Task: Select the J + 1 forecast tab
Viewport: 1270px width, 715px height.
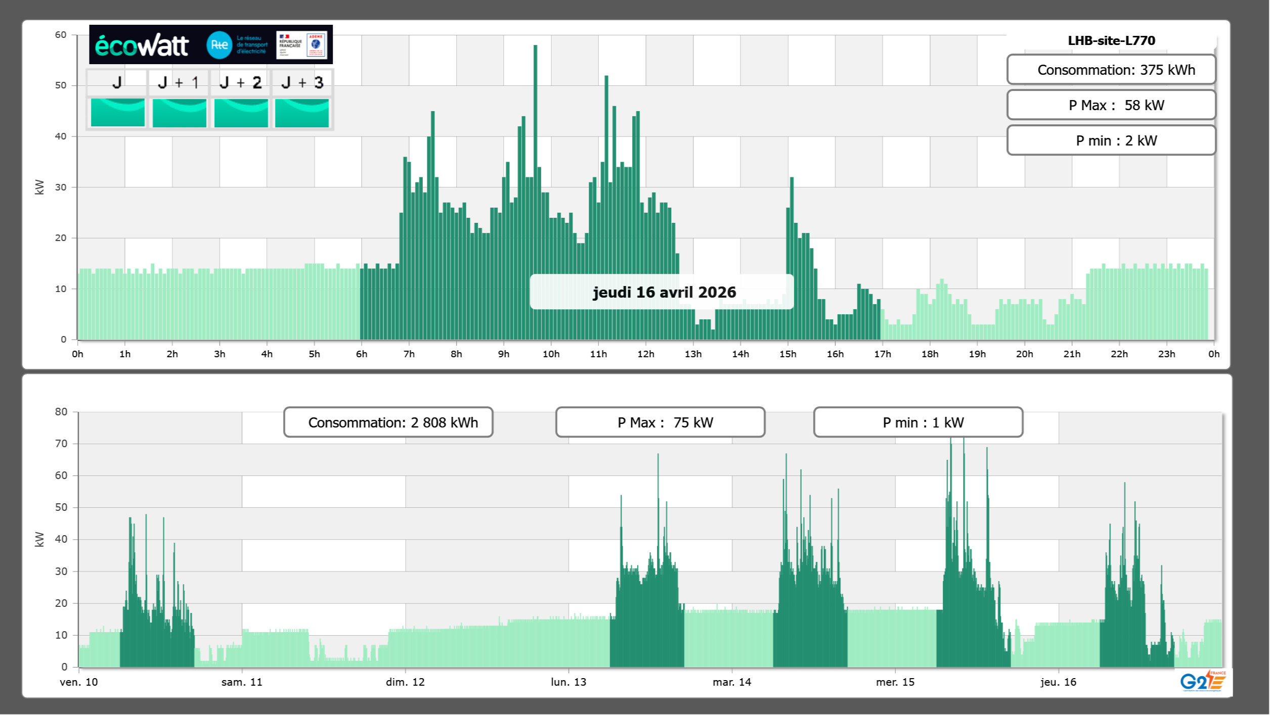Action: (178, 82)
